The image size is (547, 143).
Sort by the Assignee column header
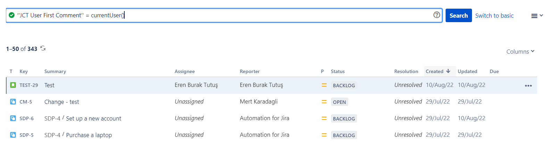click(185, 71)
